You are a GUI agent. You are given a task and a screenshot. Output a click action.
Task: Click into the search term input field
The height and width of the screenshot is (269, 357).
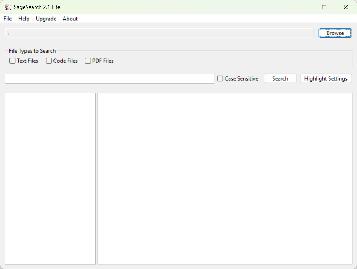pyautogui.click(x=110, y=78)
